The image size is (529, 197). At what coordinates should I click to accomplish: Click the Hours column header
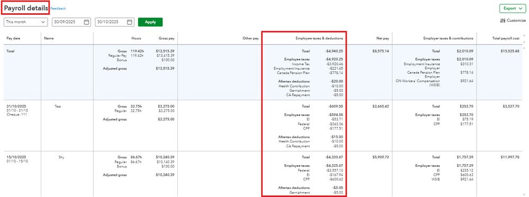136,38
